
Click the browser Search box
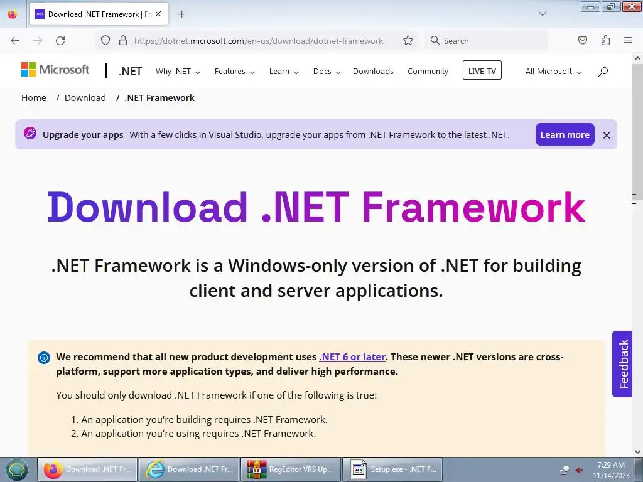[x=487, y=41]
